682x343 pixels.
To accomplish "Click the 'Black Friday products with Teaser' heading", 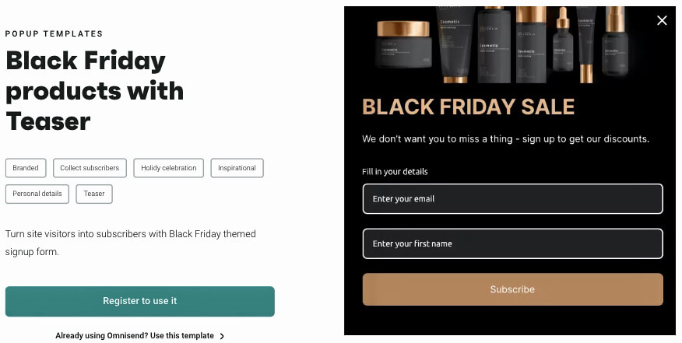I will (x=94, y=90).
